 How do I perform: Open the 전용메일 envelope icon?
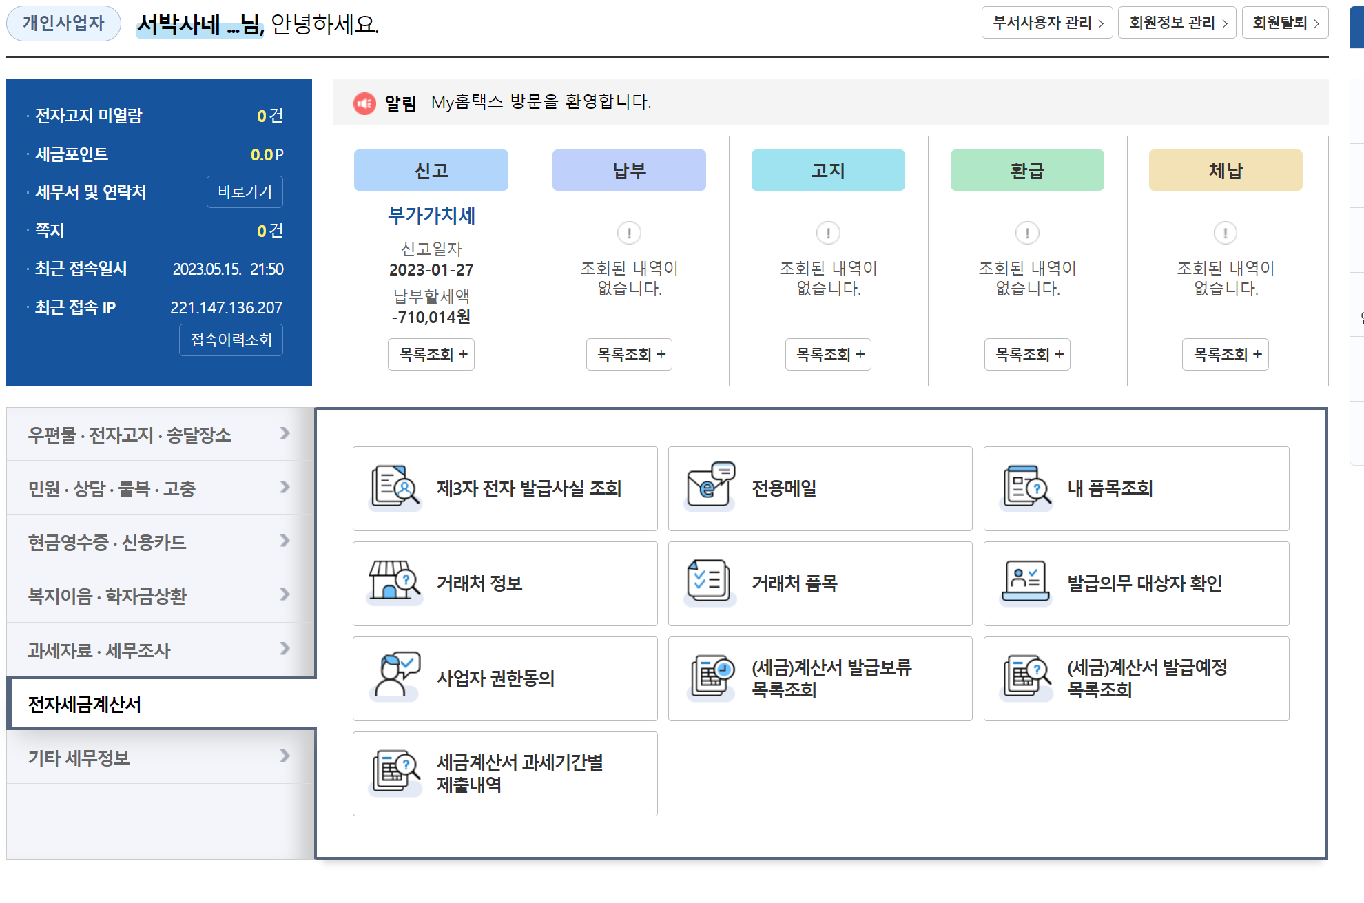pos(710,486)
